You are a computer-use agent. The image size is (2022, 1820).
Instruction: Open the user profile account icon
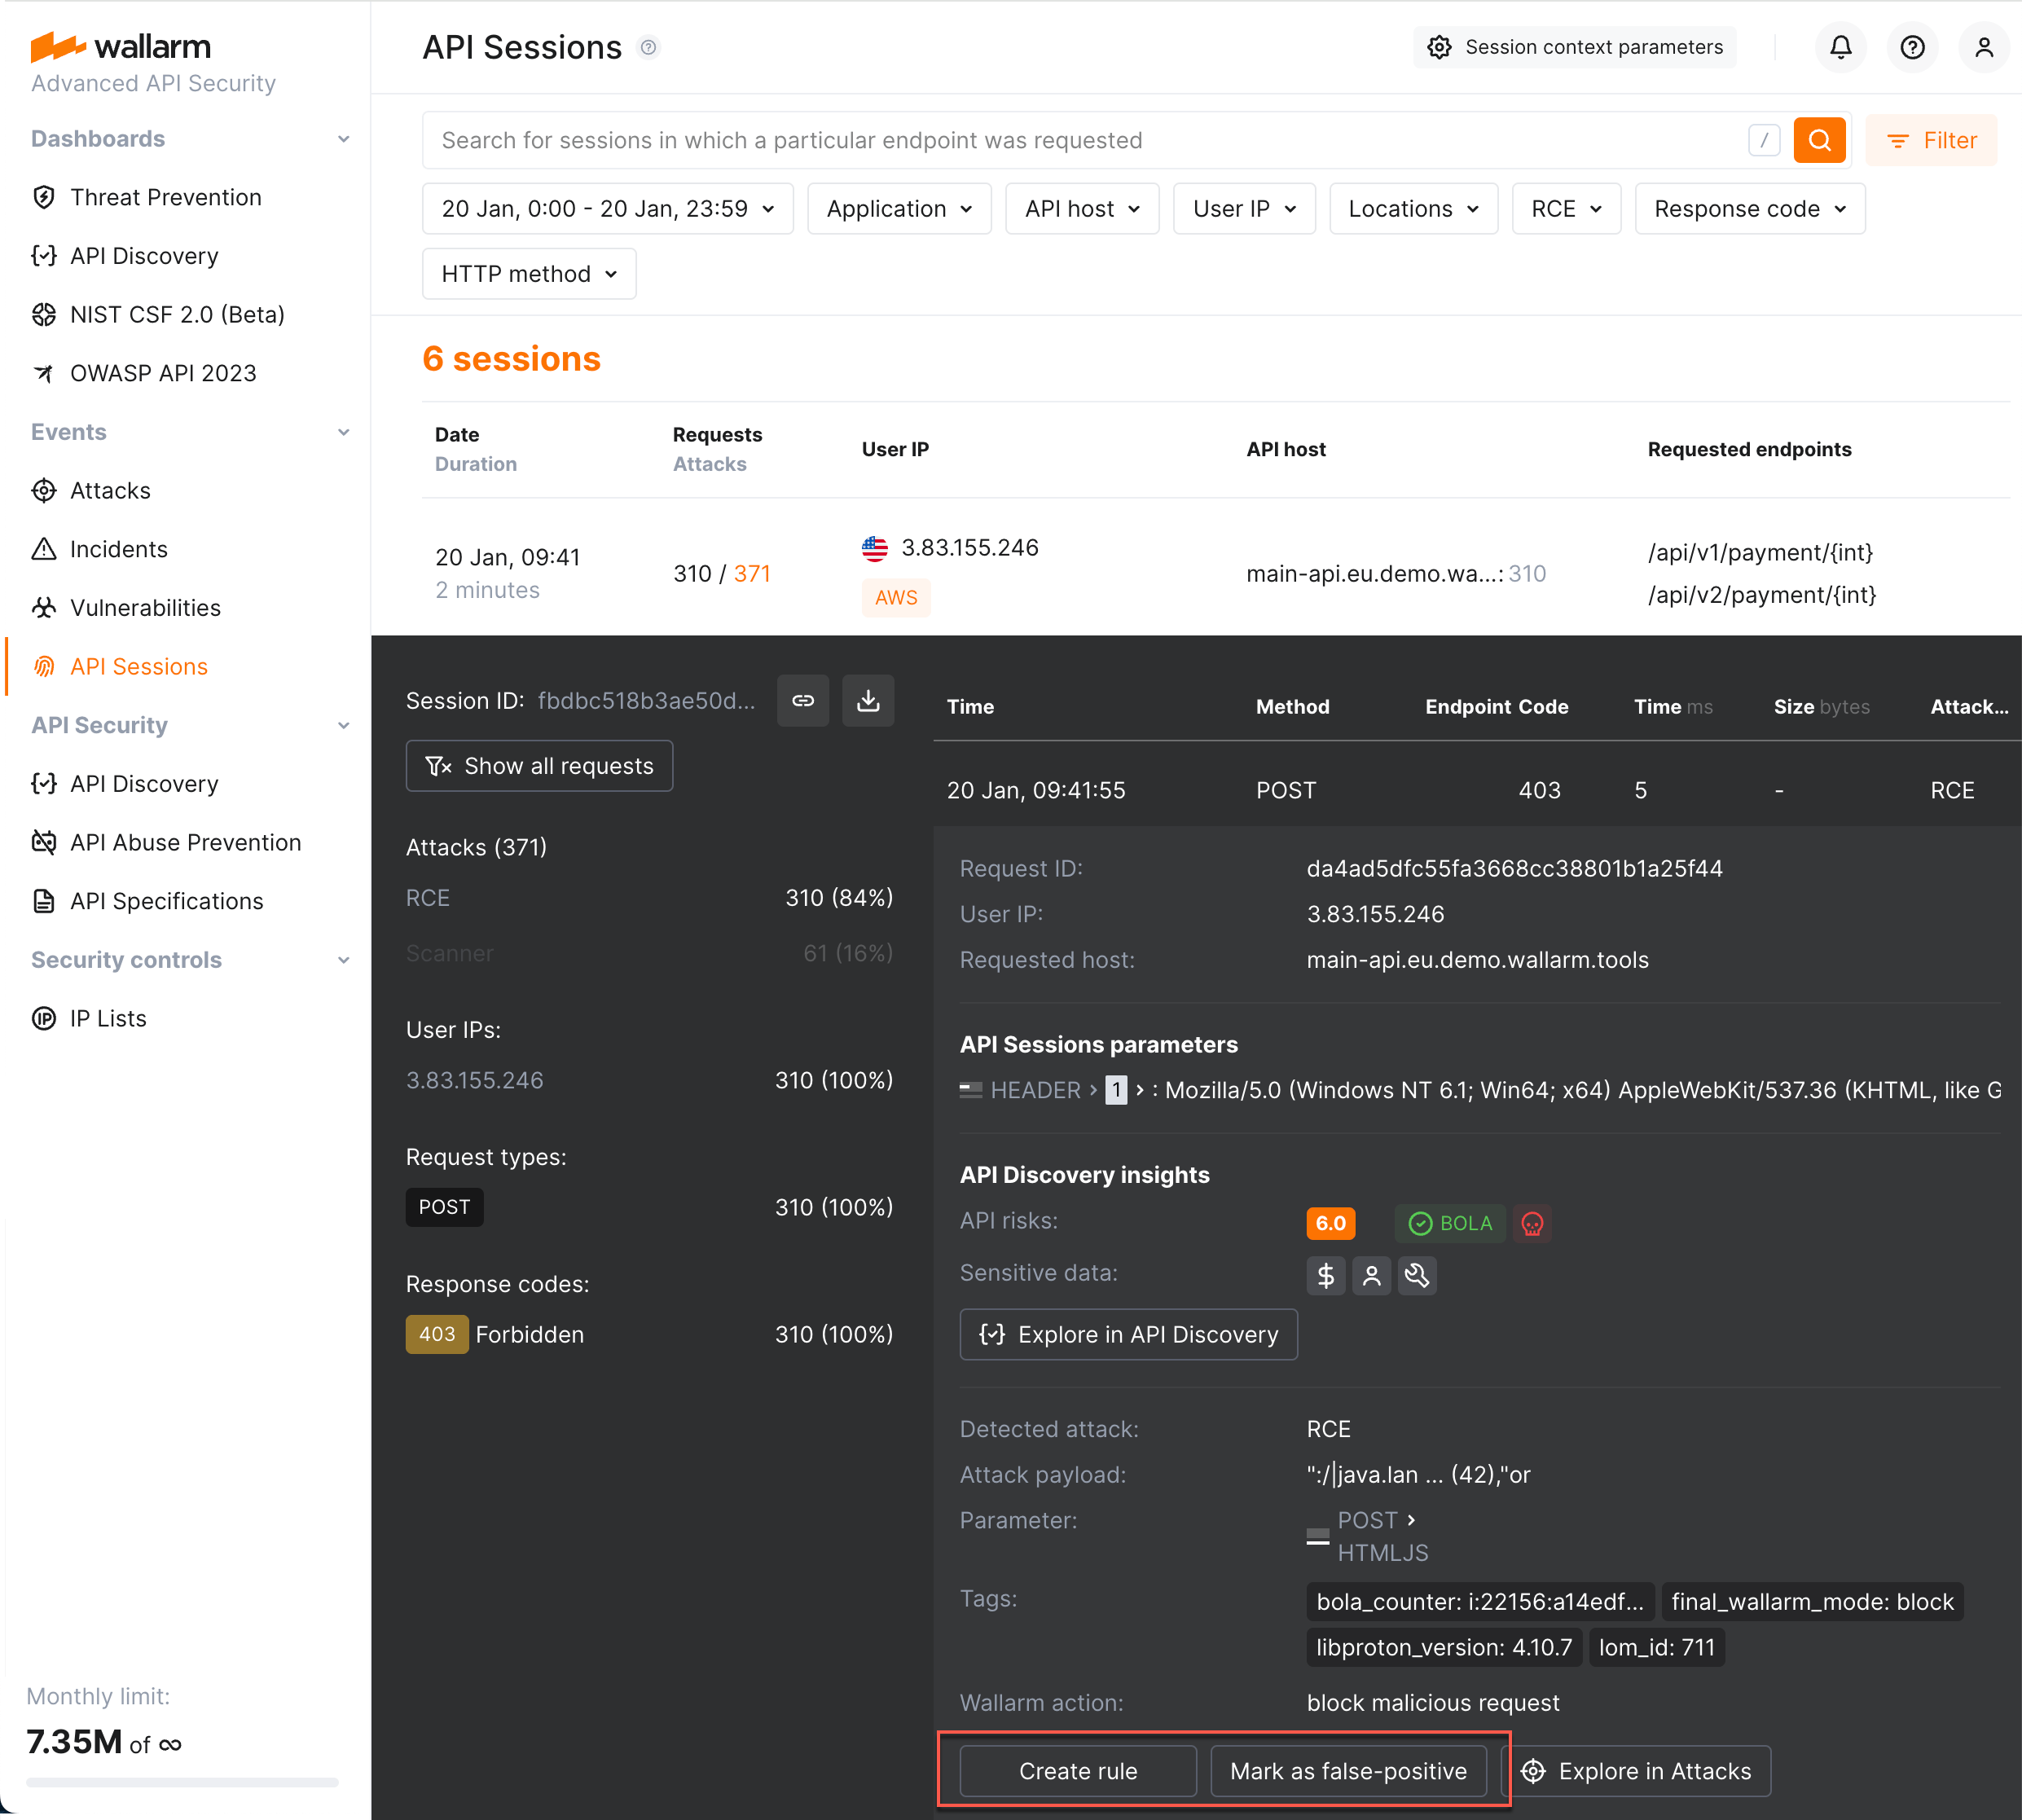(x=1984, y=47)
